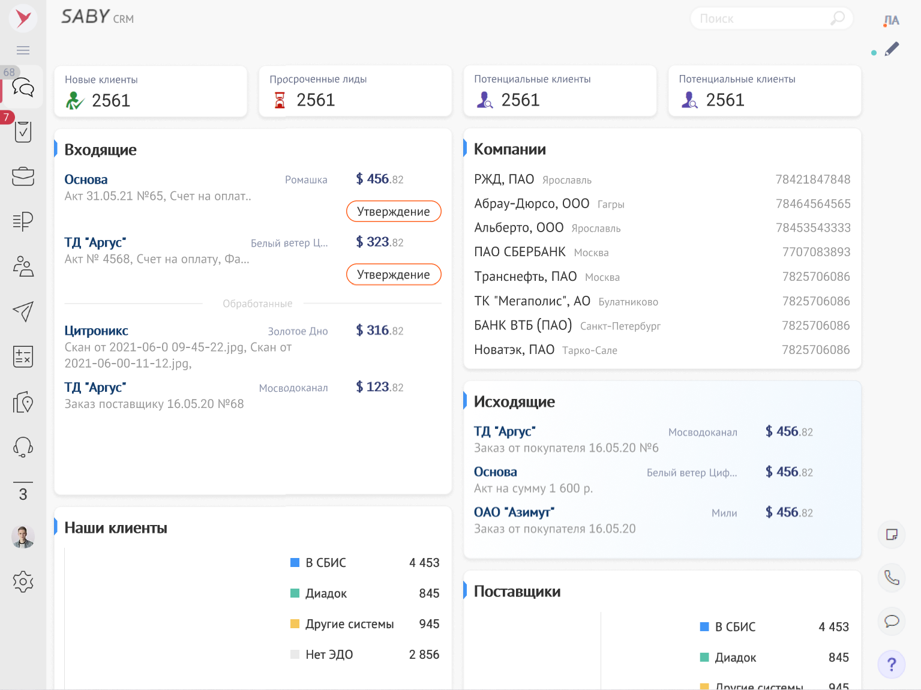Open the user profile avatar photo
Screen dimensions: 921x690
[23, 536]
